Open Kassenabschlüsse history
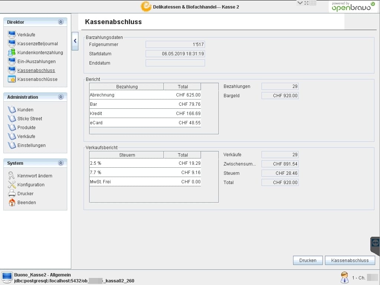This screenshot has height=285, width=380. click(x=37, y=79)
